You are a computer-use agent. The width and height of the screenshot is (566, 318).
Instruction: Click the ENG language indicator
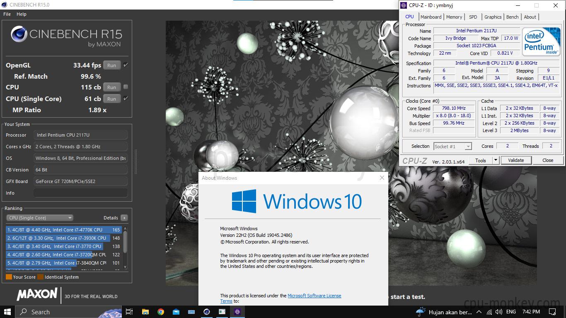point(511,312)
